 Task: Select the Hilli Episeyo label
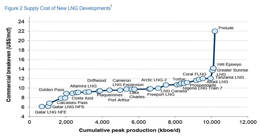(x=229, y=64)
